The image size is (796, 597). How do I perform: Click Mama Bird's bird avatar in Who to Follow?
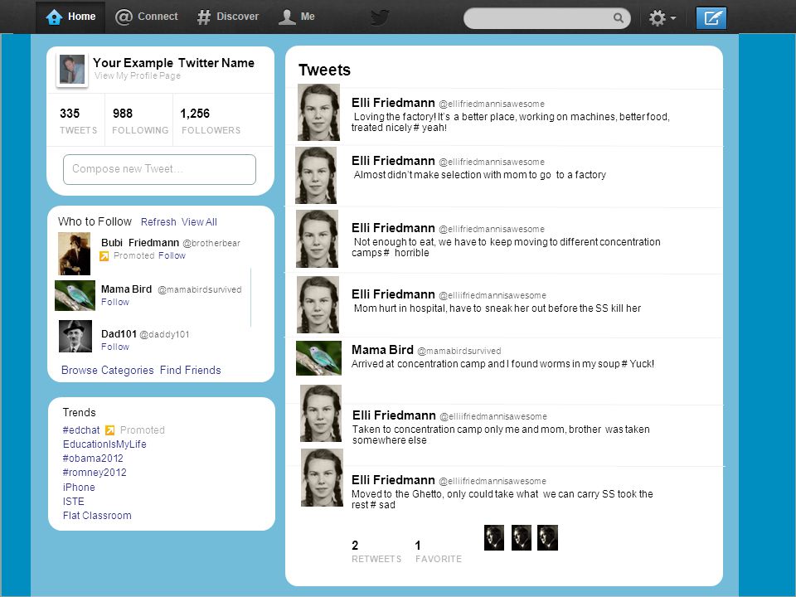[x=75, y=295]
